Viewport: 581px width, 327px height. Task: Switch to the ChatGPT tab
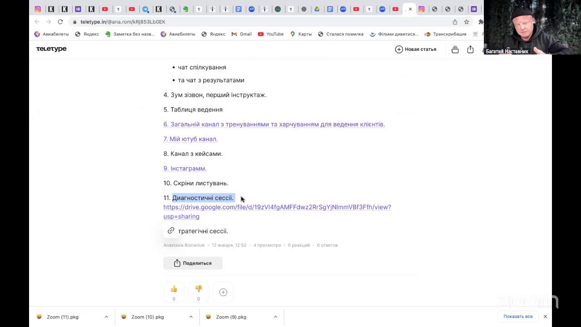click(x=304, y=9)
